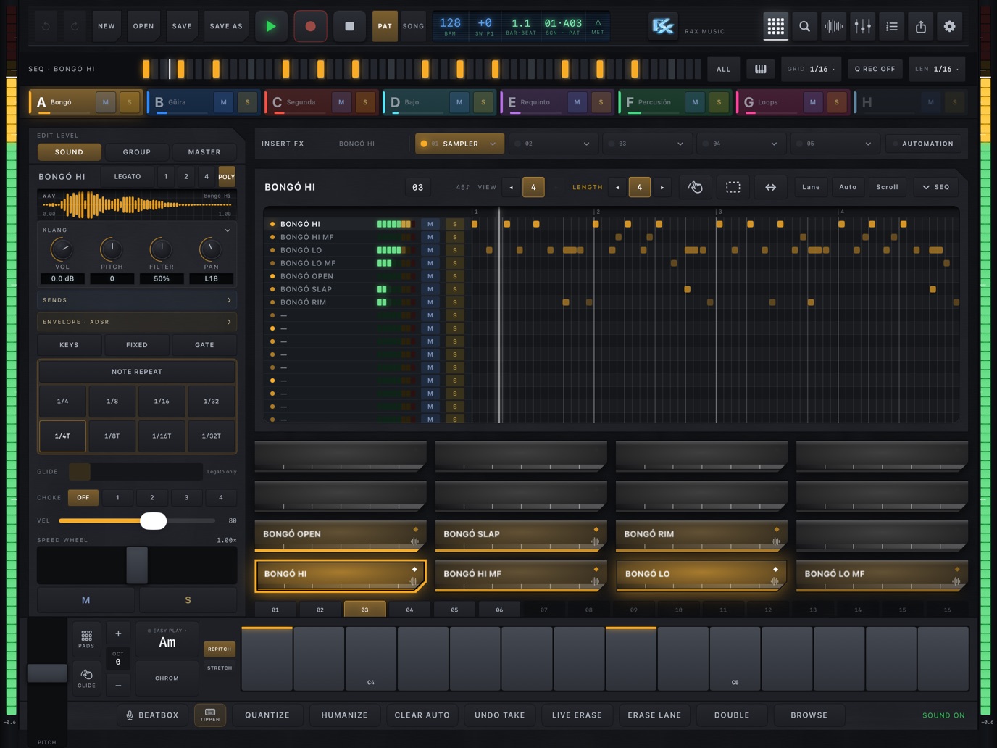
Task: Click the BEATBOX microphone button
Action: pos(152,715)
